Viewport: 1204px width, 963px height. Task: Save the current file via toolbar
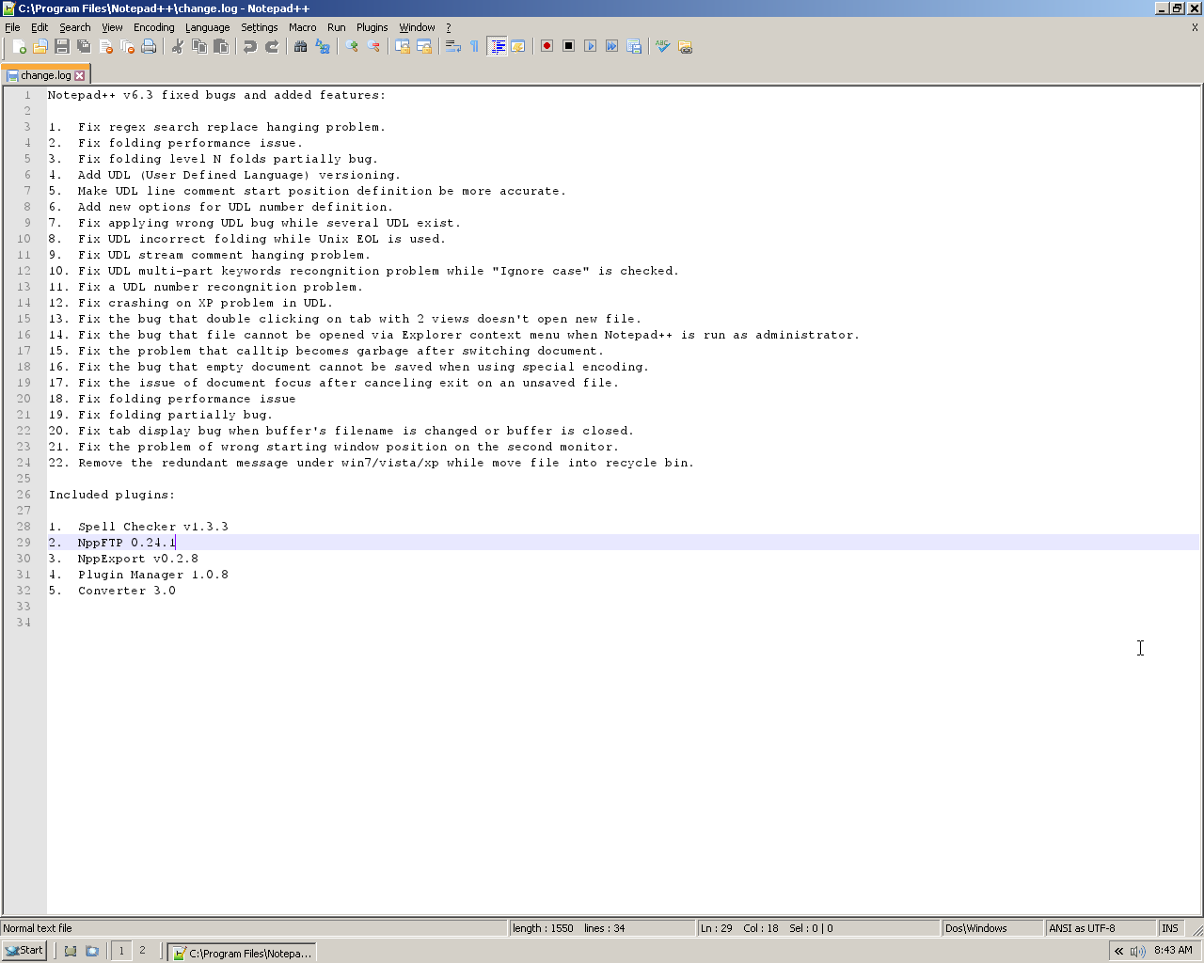pyautogui.click(x=62, y=46)
